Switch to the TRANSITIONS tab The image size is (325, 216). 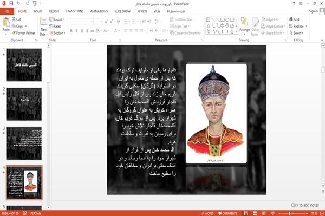pos(75,11)
